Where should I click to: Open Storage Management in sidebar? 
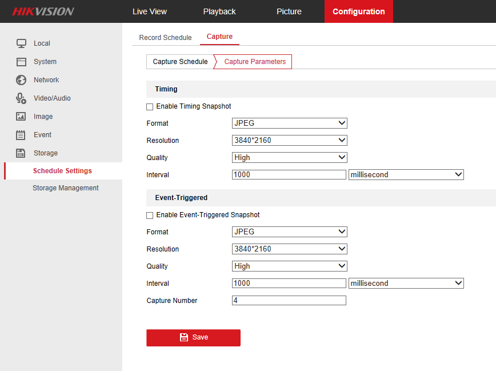66,188
